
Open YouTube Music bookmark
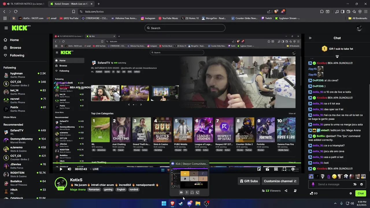pos(168,18)
